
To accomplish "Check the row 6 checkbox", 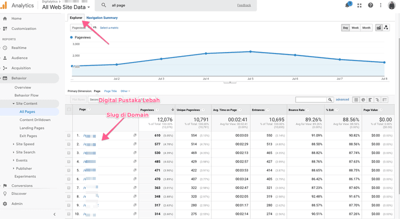I will (69, 179).
